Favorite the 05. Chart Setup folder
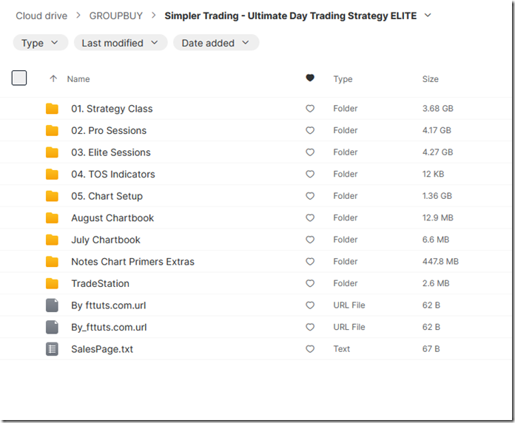Screen dimensions: 515x423 (310, 196)
